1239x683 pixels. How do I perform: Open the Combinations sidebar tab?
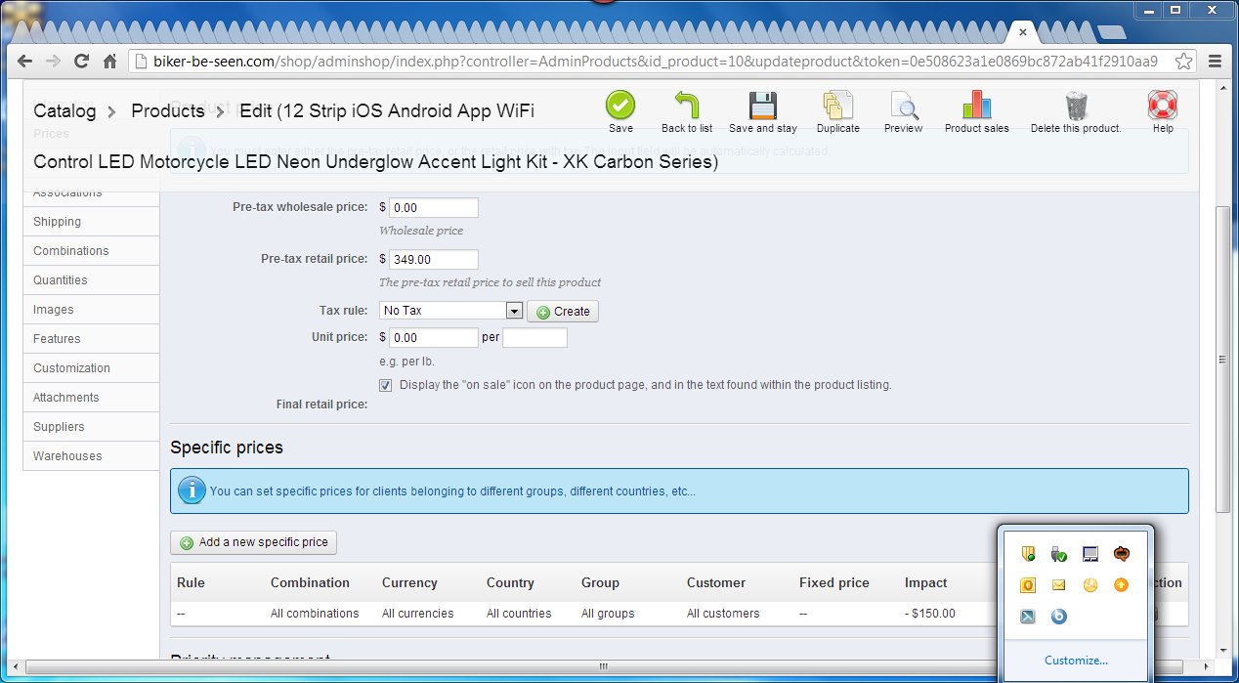tap(91, 251)
